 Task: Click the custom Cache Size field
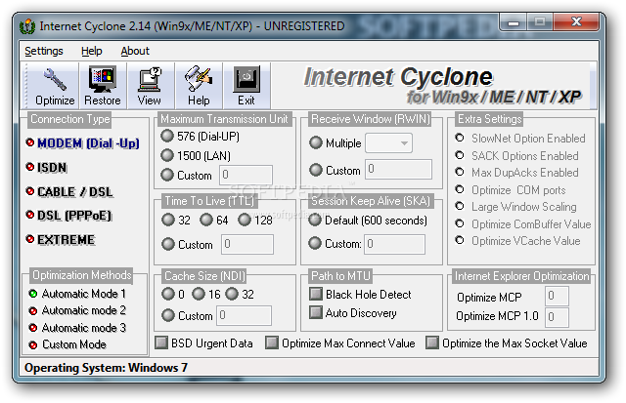(x=244, y=315)
